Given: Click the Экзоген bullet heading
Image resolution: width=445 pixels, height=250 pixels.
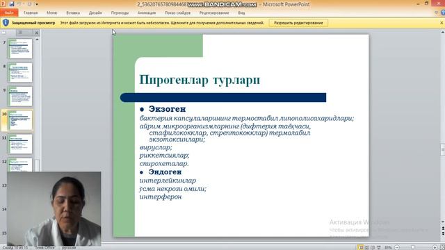Looking at the screenshot, I should click(167, 109).
